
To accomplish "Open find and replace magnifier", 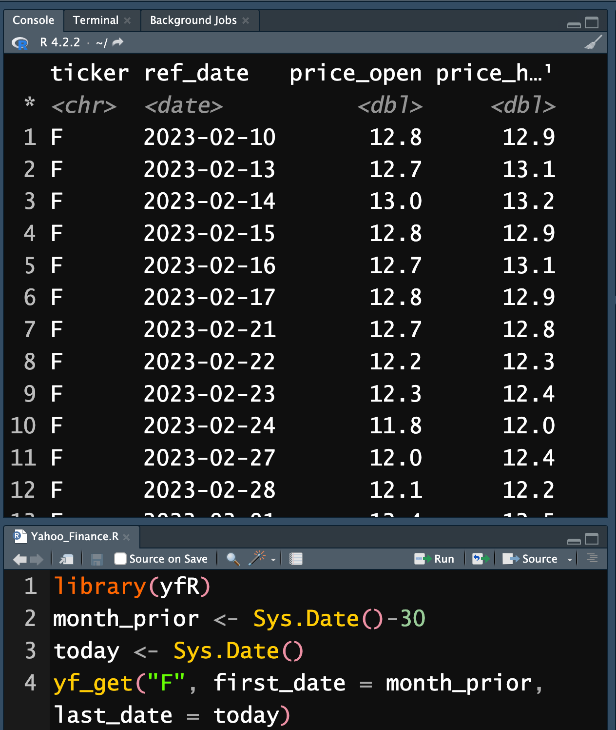I will click(x=233, y=559).
